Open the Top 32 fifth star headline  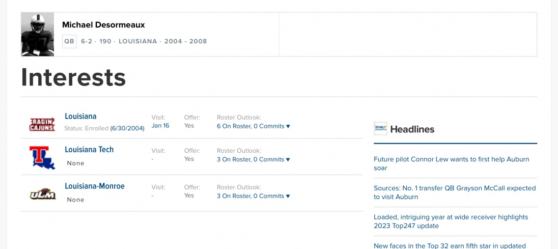(450, 246)
